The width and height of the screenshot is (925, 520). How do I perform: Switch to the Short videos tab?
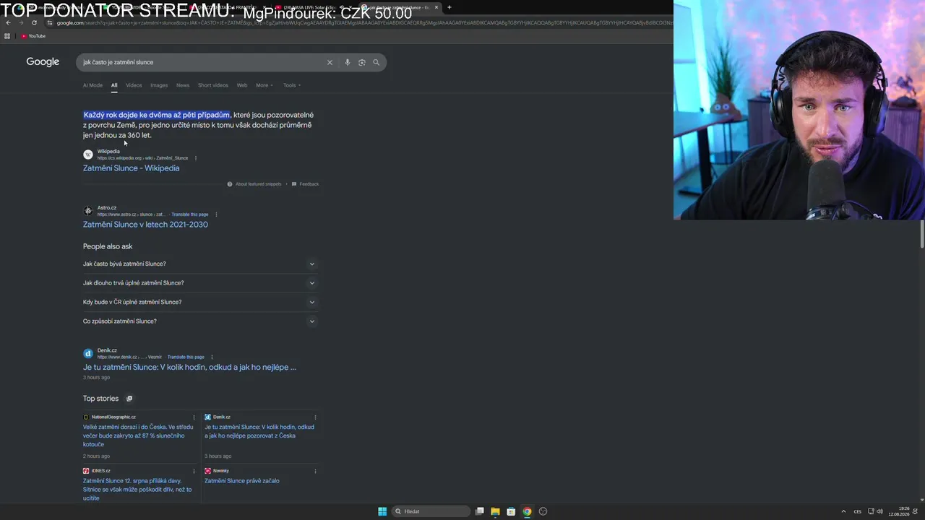point(213,85)
